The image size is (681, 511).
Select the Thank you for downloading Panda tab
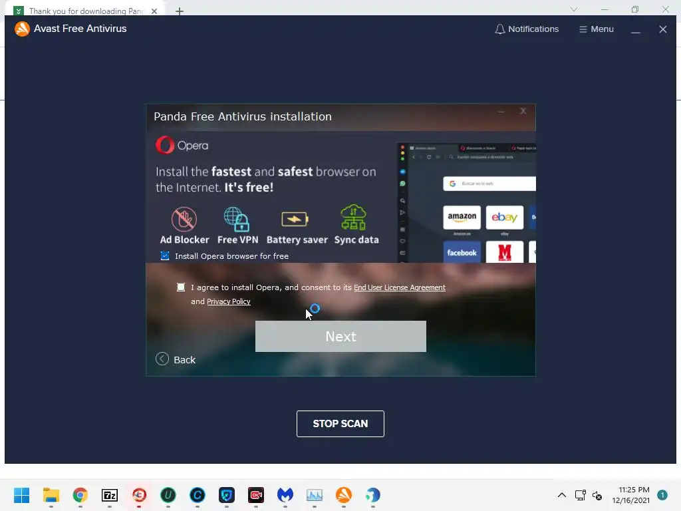click(x=86, y=11)
